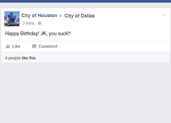
Task: Click the Happy Birthday post text
Action: 38,33
